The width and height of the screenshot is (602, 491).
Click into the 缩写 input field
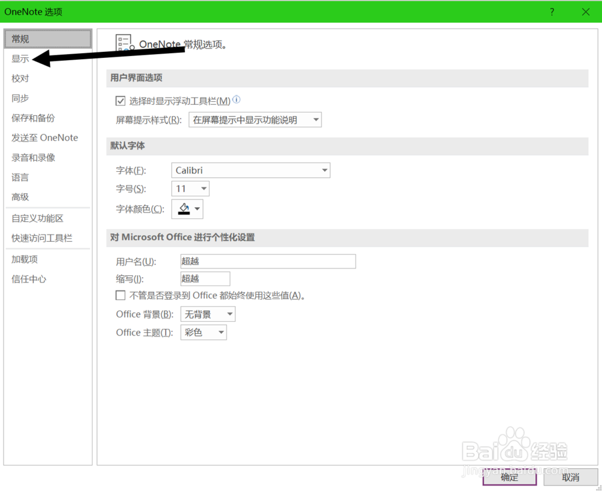pyautogui.click(x=205, y=278)
